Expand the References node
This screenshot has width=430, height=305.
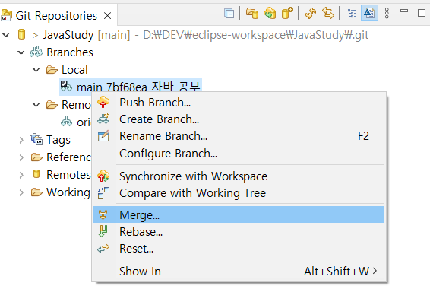click(x=21, y=157)
